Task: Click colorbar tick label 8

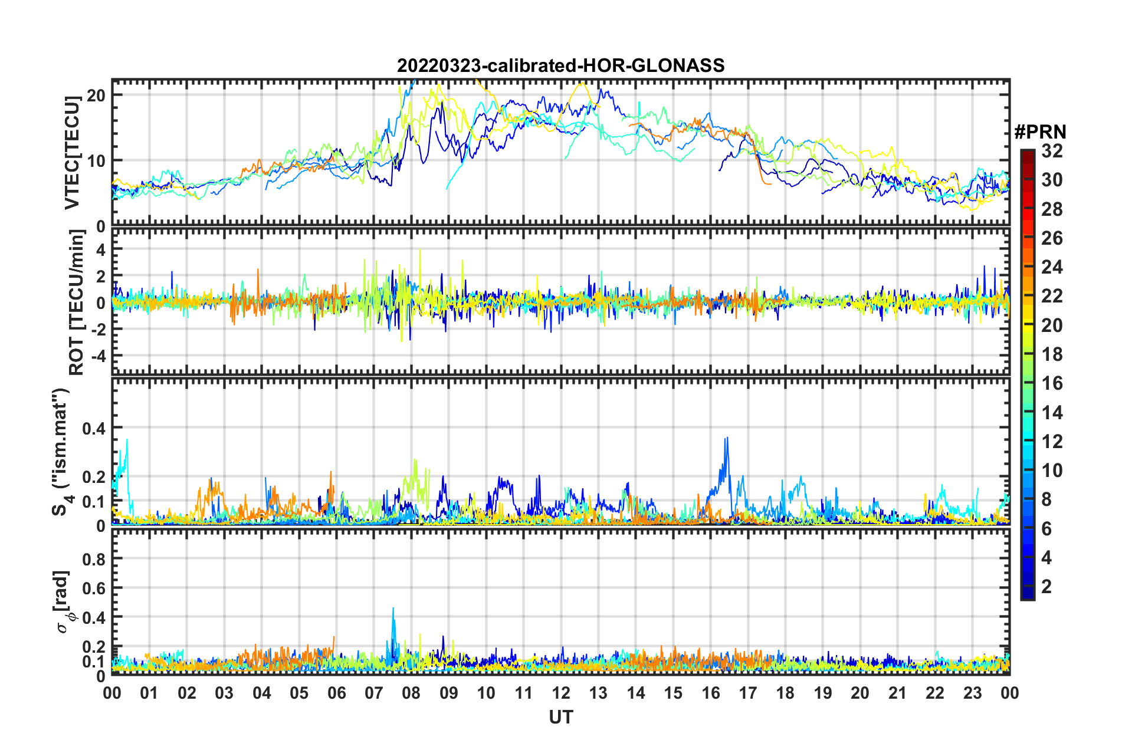Action: click(1047, 499)
